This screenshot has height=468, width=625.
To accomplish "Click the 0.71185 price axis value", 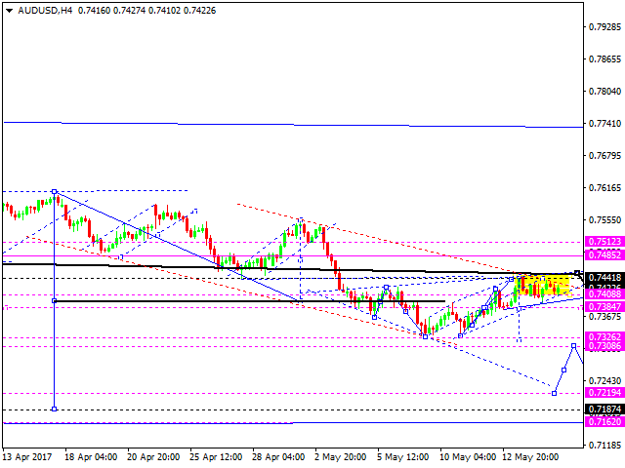I will [x=604, y=446].
